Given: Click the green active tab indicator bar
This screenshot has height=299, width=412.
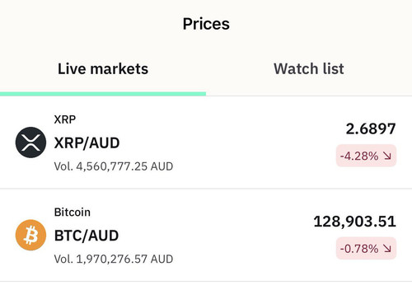Looking at the screenshot, I should click(103, 94).
